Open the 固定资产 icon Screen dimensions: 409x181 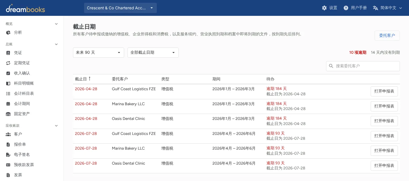click(x=8, y=114)
